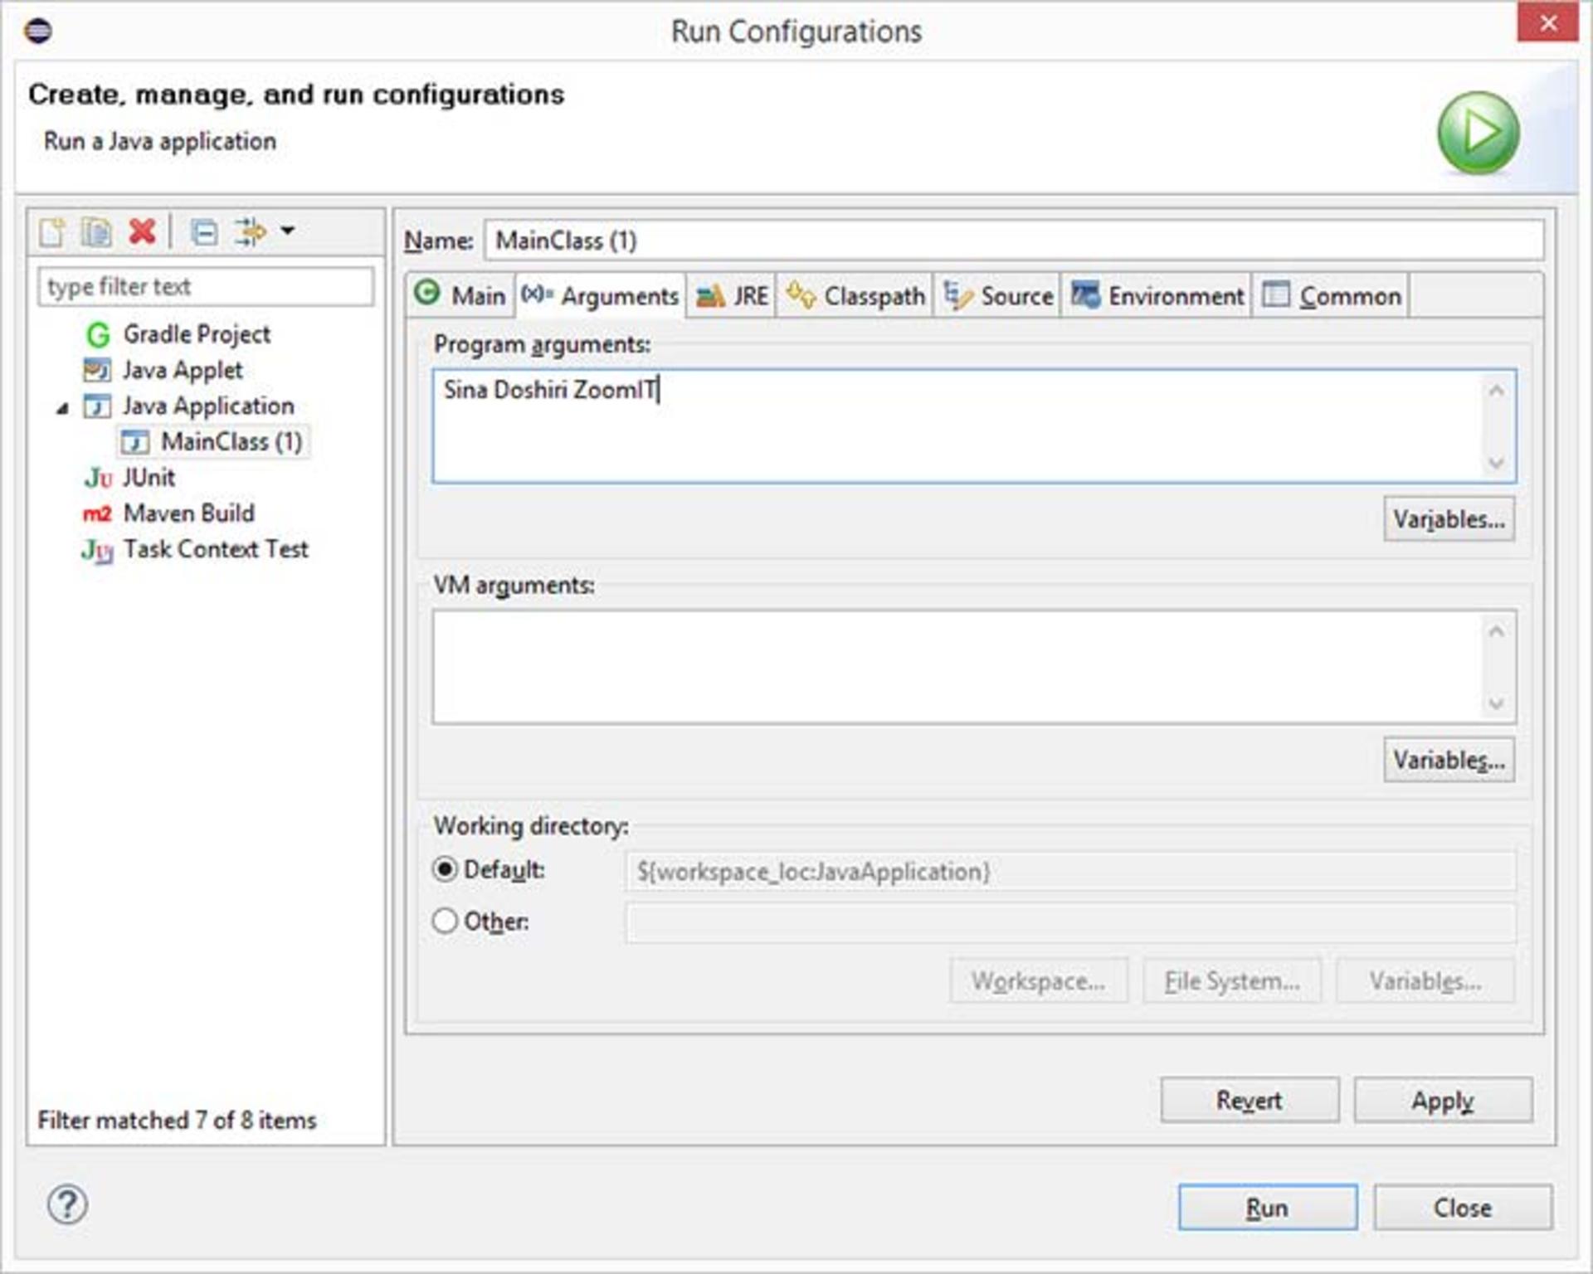Click Variables button in Working directory section
This screenshot has height=1274, width=1593.
1425,981
